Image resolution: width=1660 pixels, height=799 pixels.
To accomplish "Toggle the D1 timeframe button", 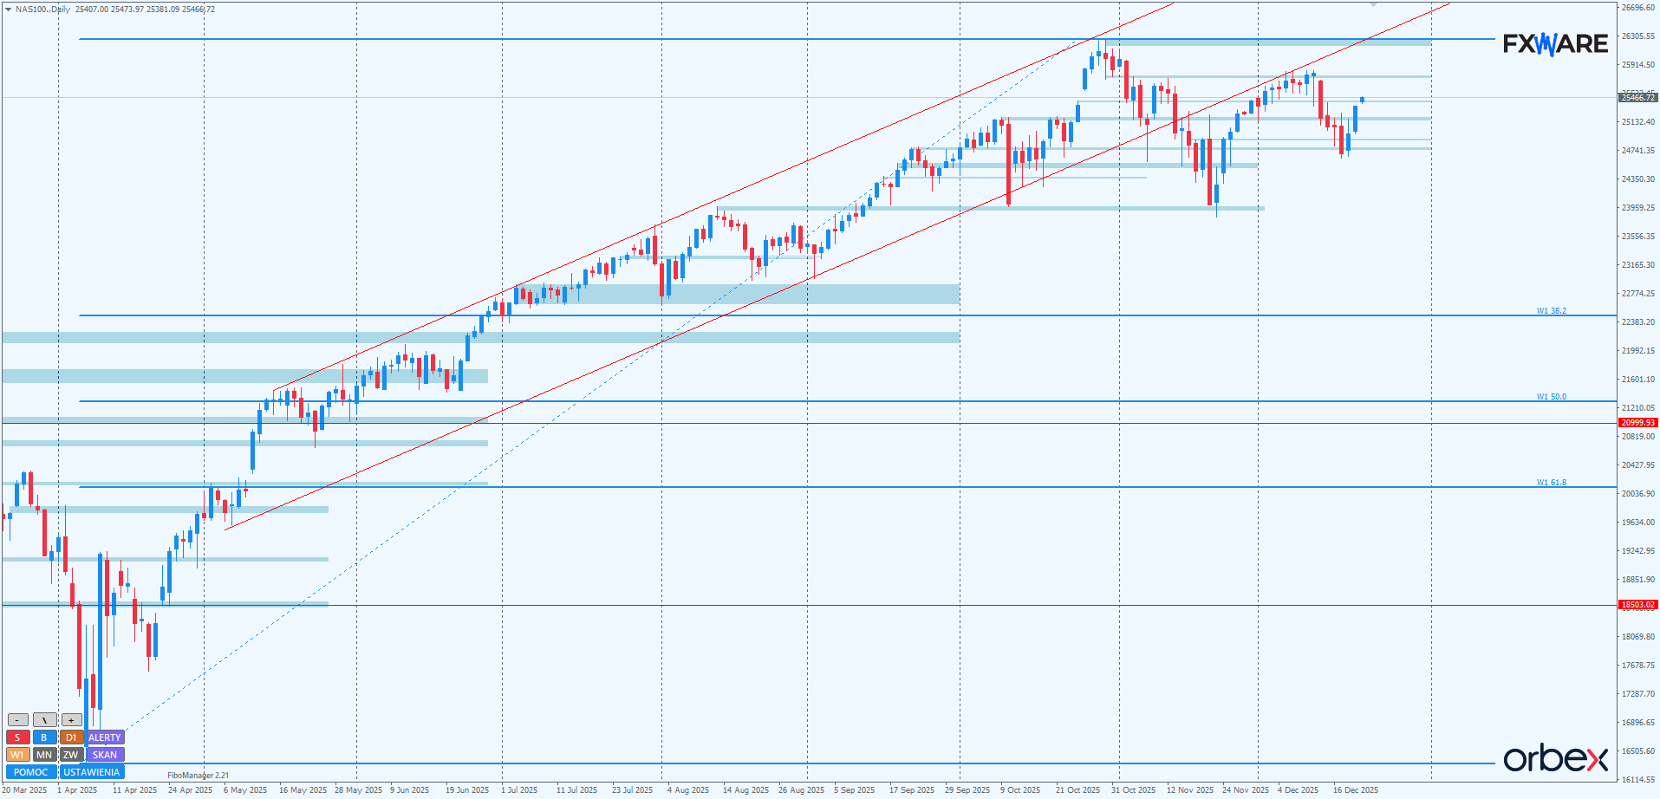I will point(71,737).
